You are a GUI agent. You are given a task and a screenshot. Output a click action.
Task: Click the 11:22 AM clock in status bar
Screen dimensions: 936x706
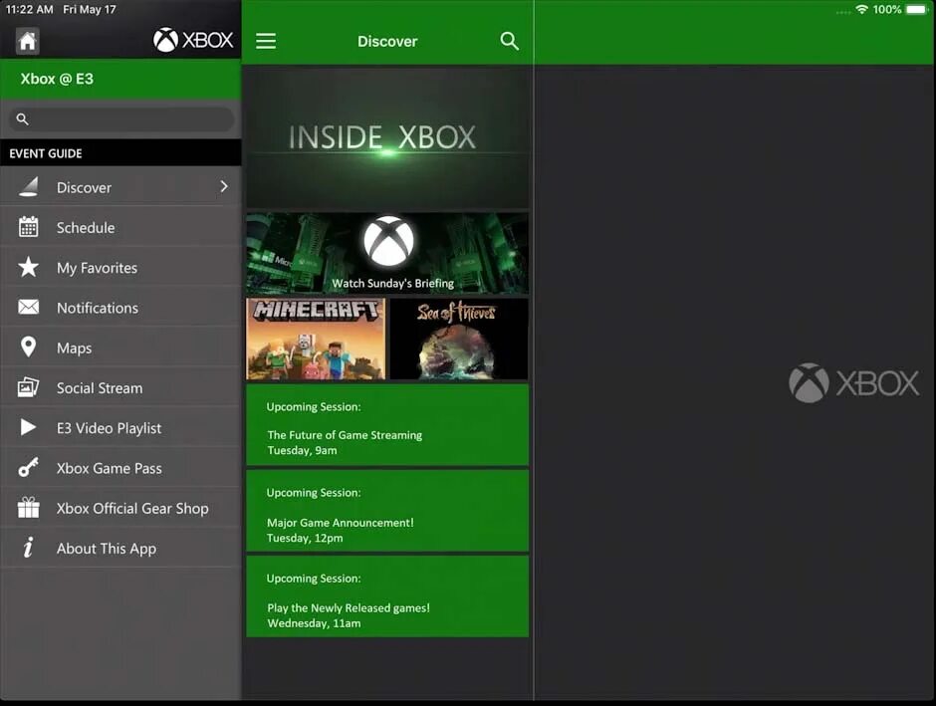pyautogui.click(x=29, y=10)
